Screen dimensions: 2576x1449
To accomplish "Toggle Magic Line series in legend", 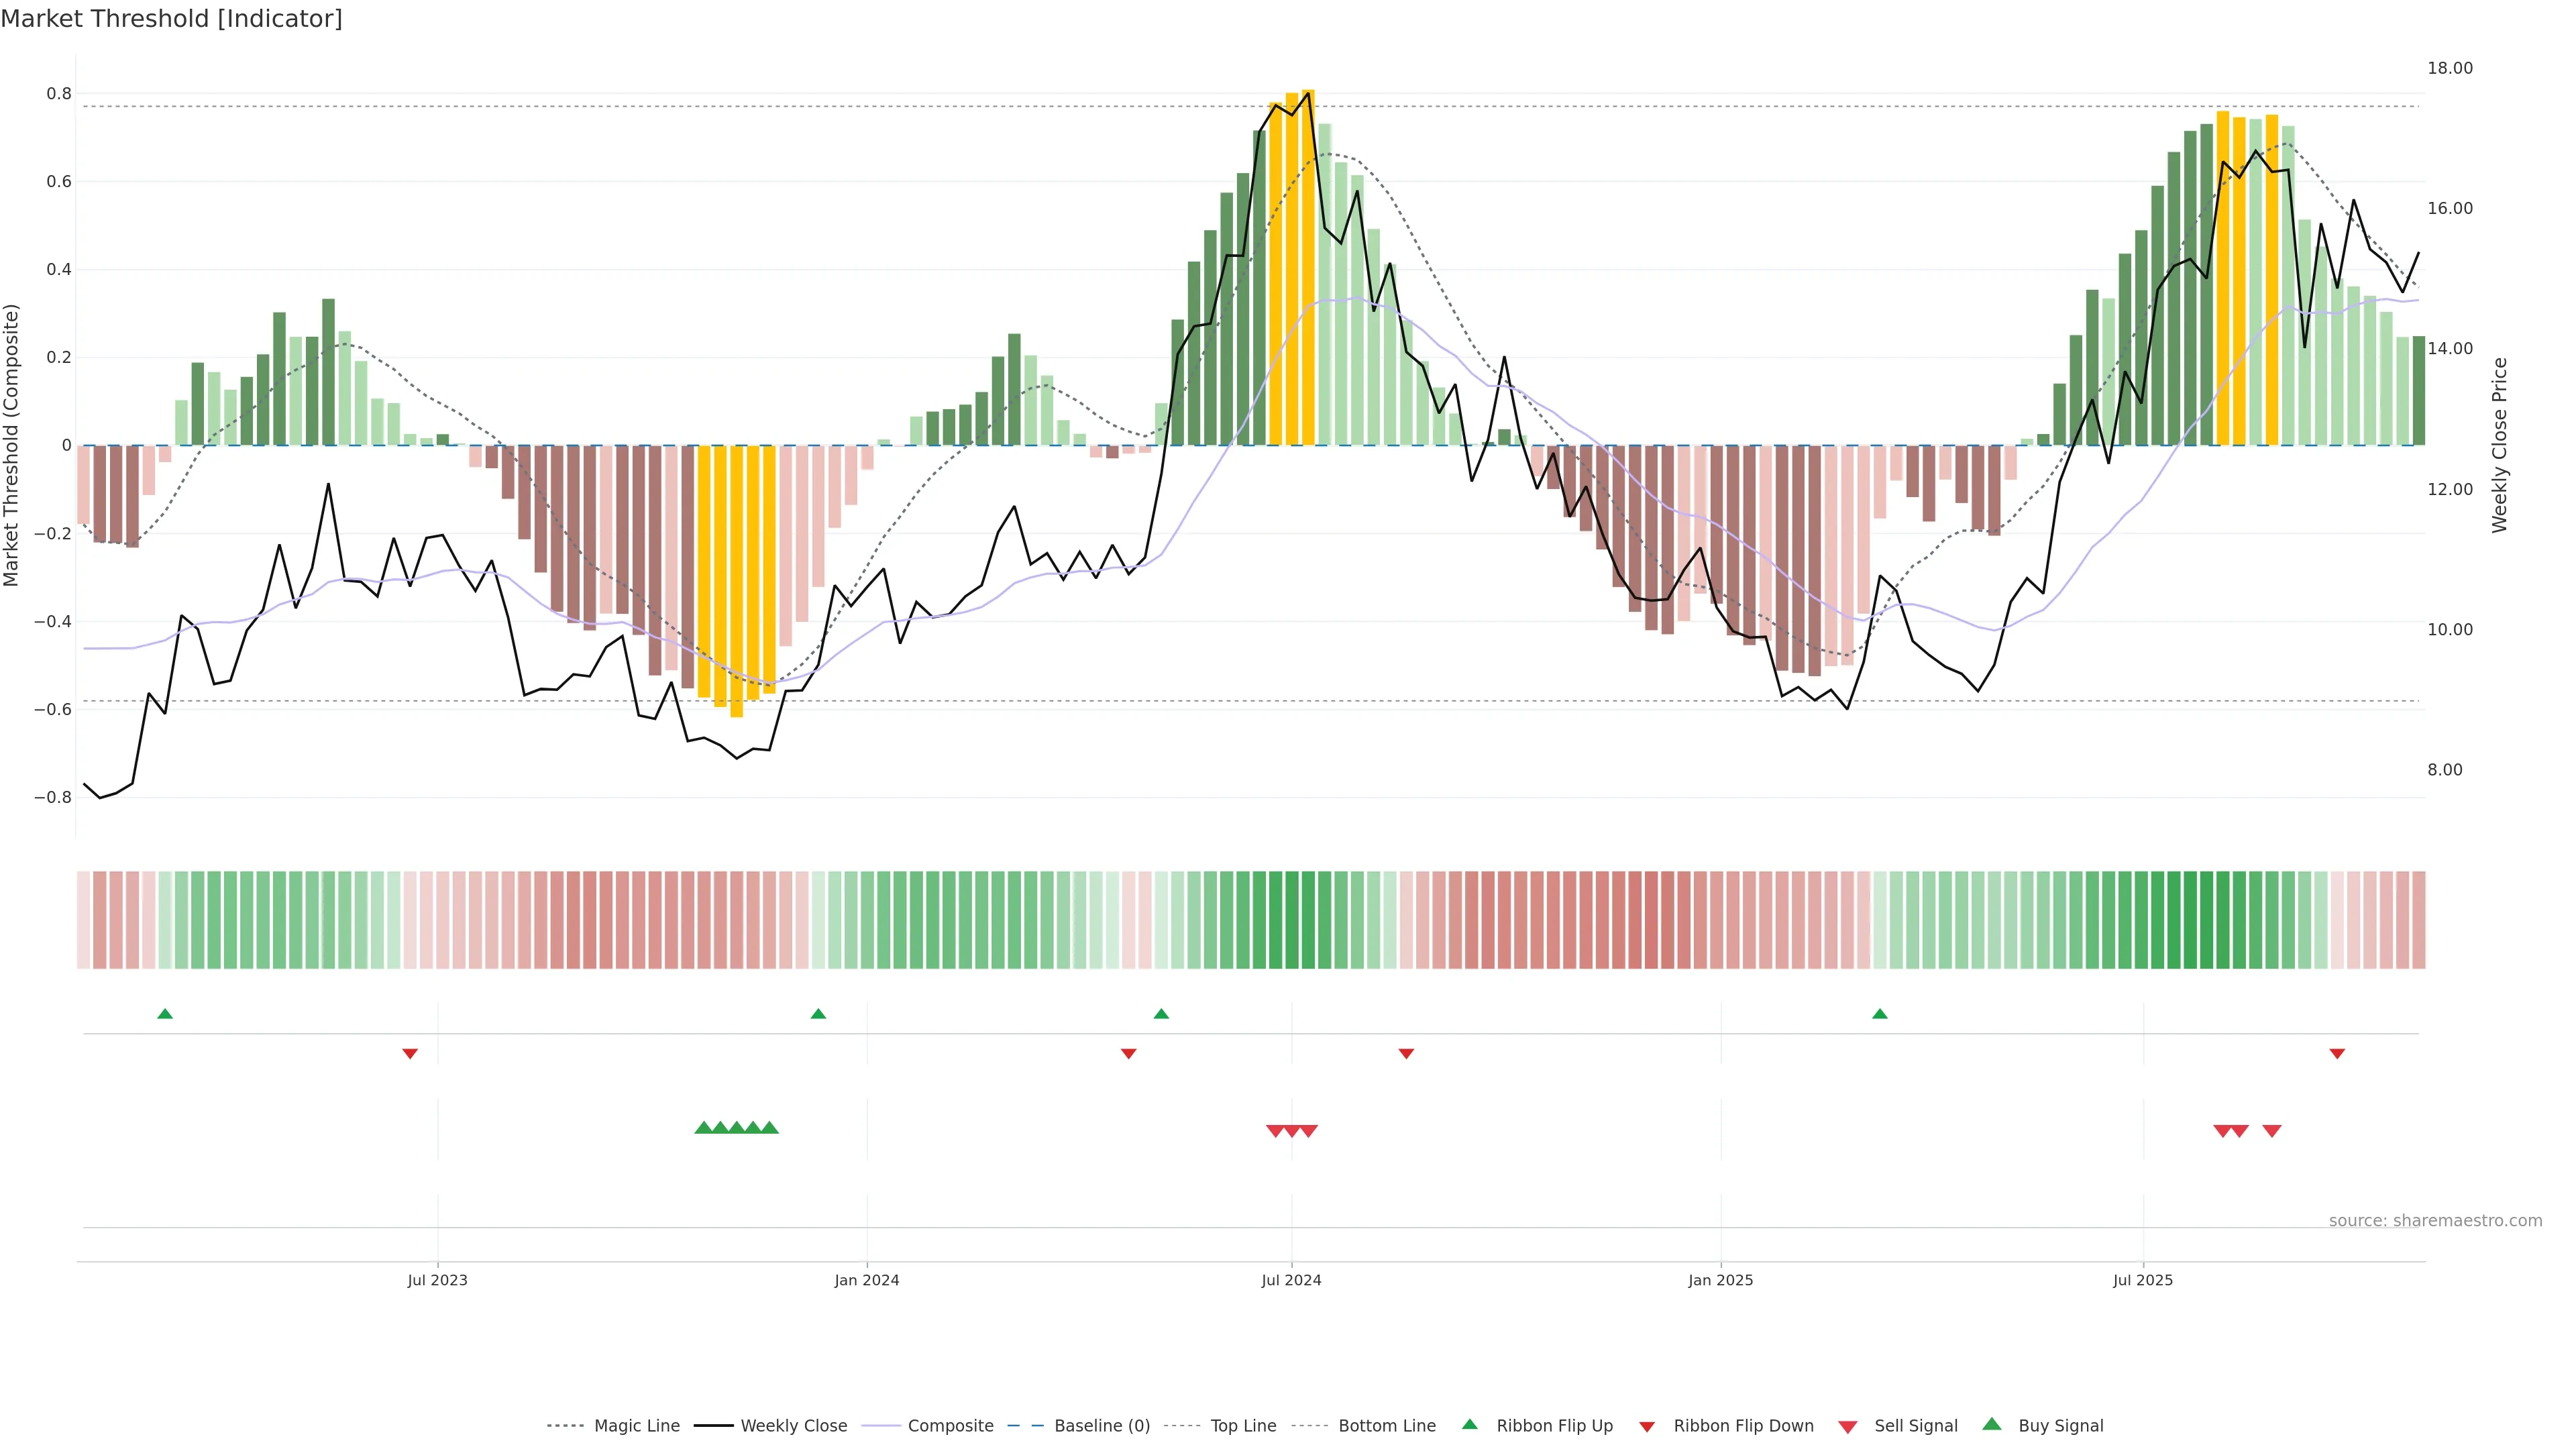I will [636, 1426].
